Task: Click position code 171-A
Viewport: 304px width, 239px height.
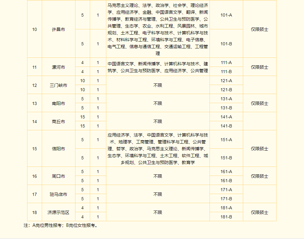Action: 226,190
